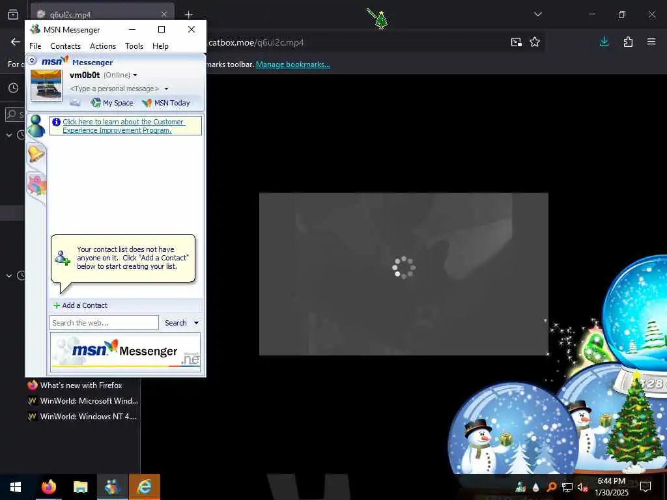Bookmark this page with the star icon
The height and width of the screenshot is (500, 667).
pyautogui.click(x=535, y=42)
